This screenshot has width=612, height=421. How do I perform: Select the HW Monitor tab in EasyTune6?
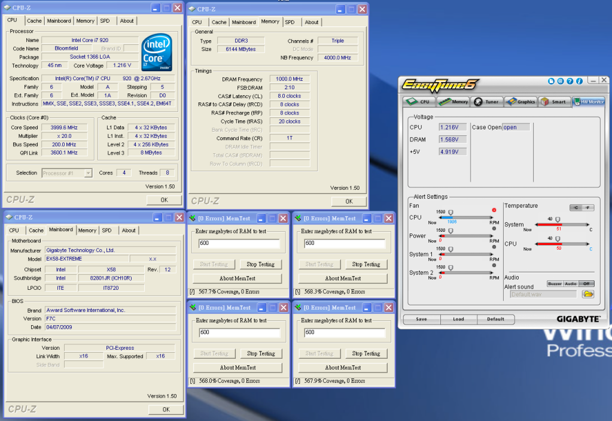click(x=589, y=102)
